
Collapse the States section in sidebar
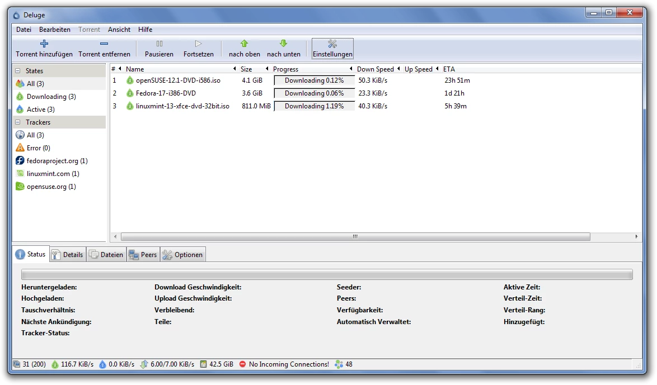pos(18,71)
